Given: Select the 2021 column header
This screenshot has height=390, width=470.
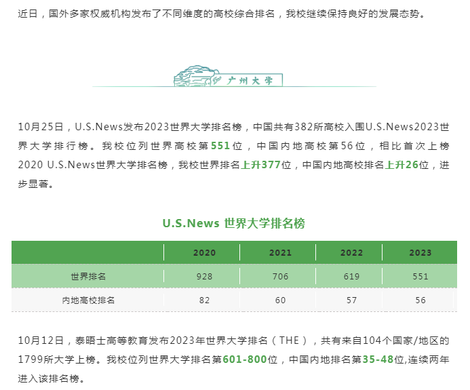Looking at the screenshot, I should point(281,253).
